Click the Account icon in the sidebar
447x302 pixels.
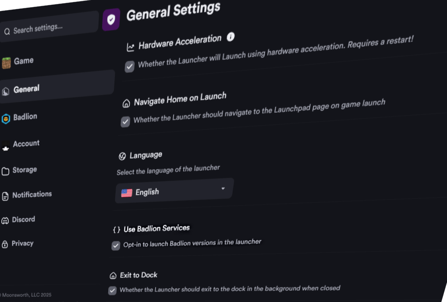5,145
